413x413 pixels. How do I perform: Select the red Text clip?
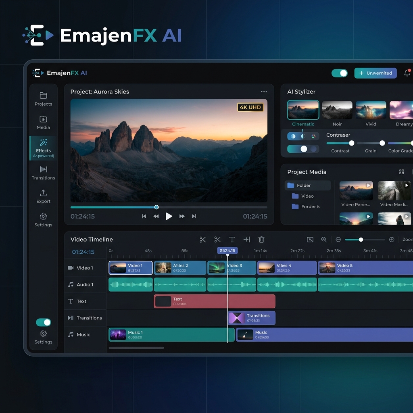215,301
